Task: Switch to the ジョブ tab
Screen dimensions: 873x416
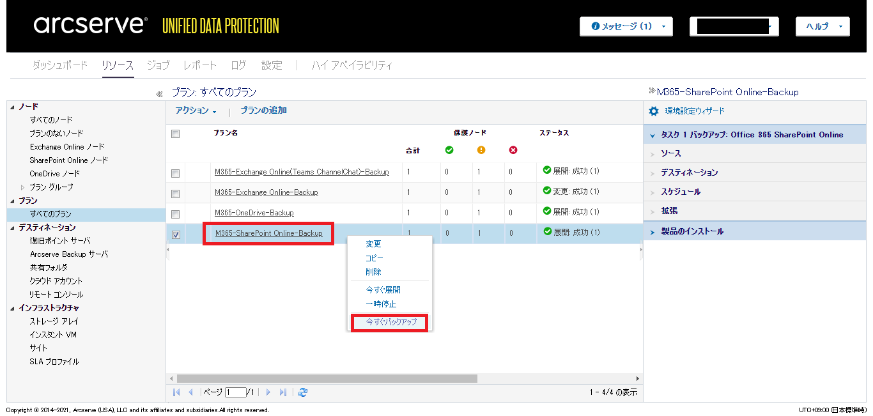Action: (x=158, y=65)
